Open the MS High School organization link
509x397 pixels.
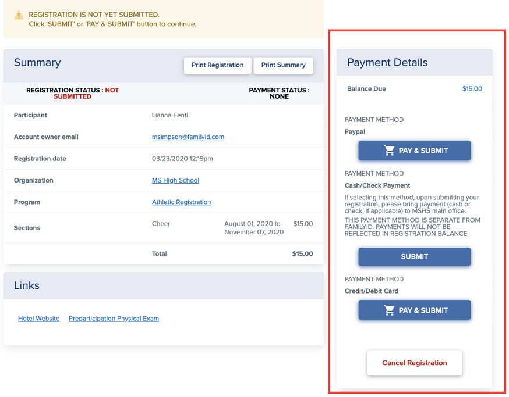coord(175,180)
